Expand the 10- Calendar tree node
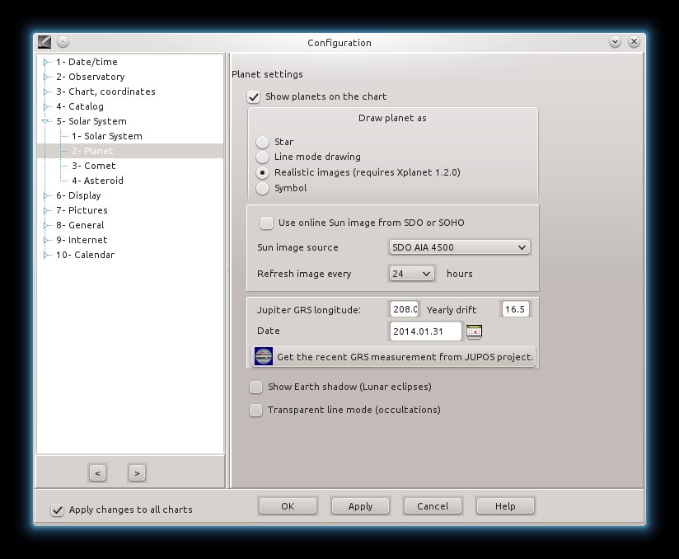This screenshot has height=559, width=679. 46,255
